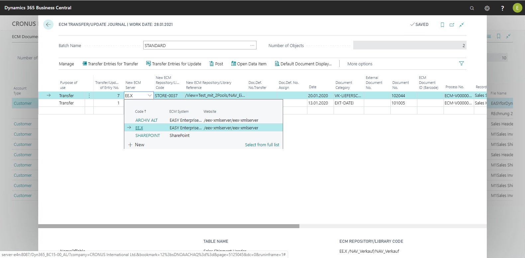Click the Post action
Image resolution: width=525 pixels, height=258 pixels.
(216, 64)
